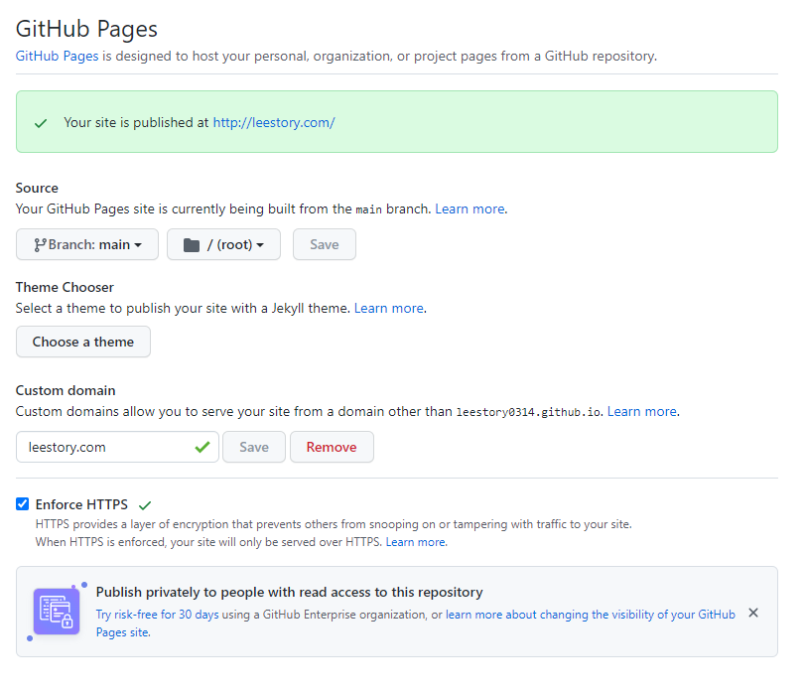Click Learn more in Theme Chooser section
This screenshot has width=805, height=692.
389,308
